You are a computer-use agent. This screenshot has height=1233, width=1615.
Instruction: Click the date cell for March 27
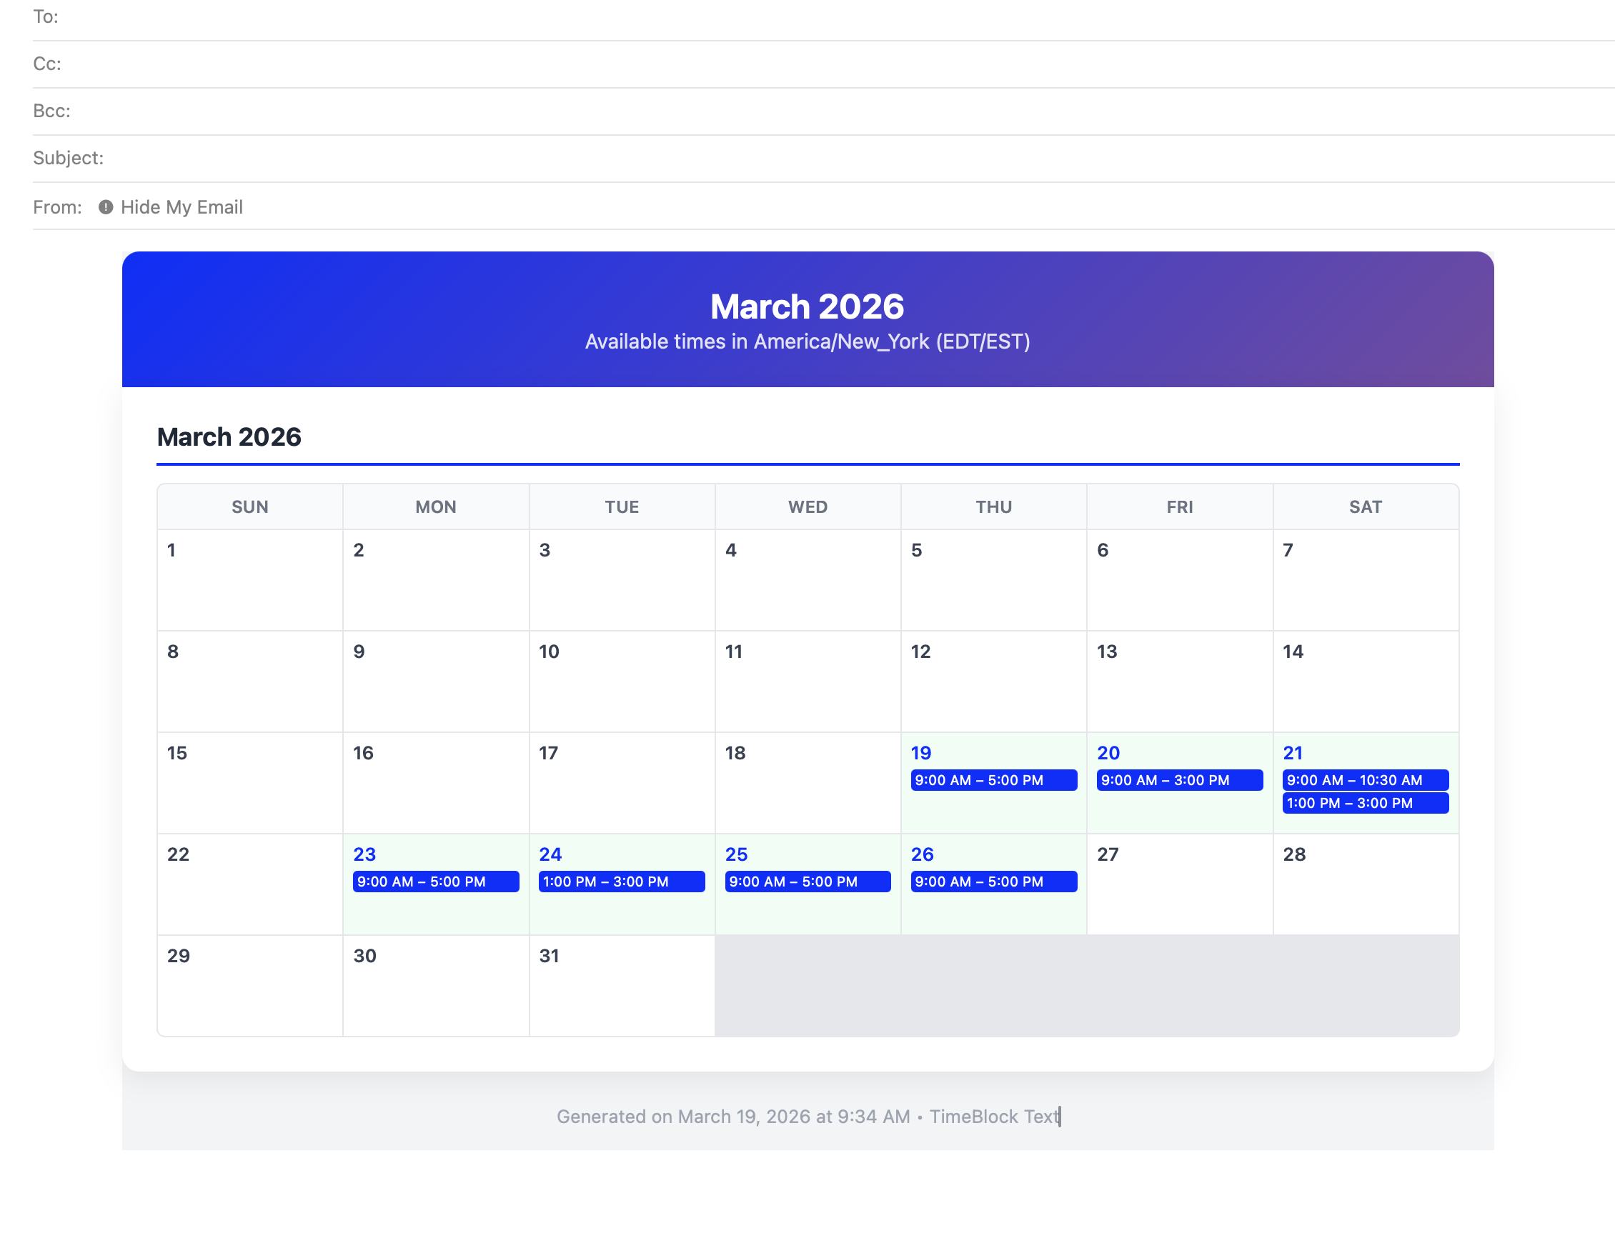pyautogui.click(x=1179, y=884)
